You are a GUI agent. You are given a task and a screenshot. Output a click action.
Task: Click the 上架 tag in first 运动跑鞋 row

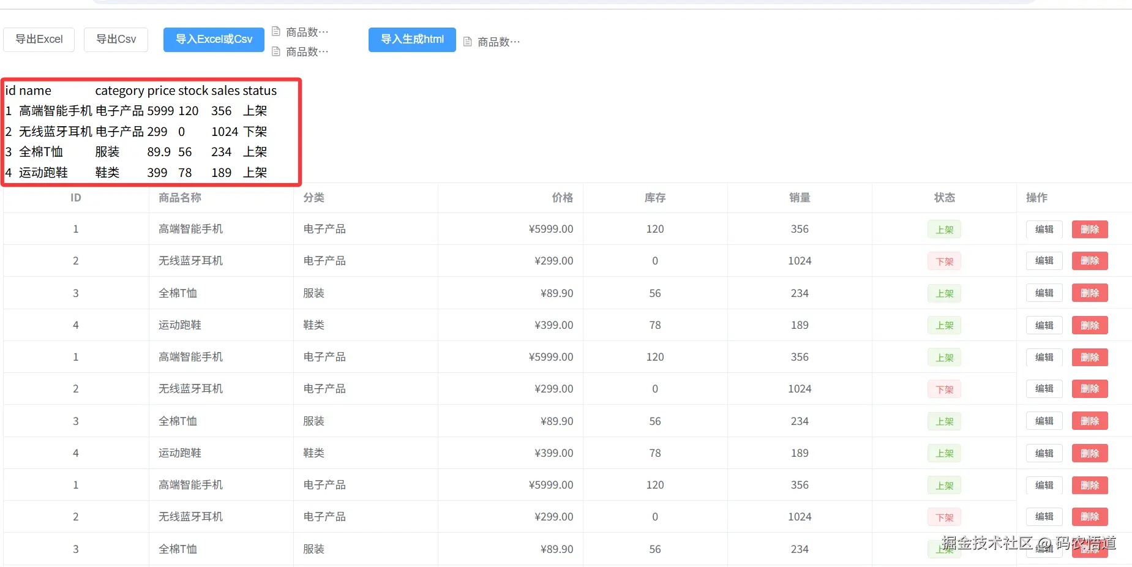[x=945, y=326]
